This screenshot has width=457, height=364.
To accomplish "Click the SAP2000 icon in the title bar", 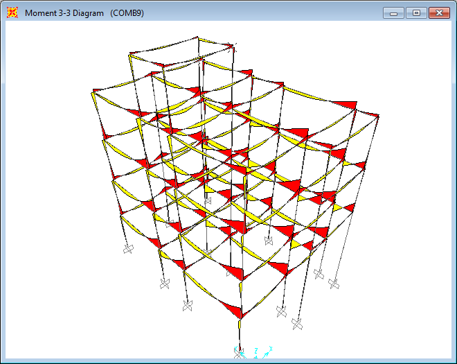I will pos(12,12).
